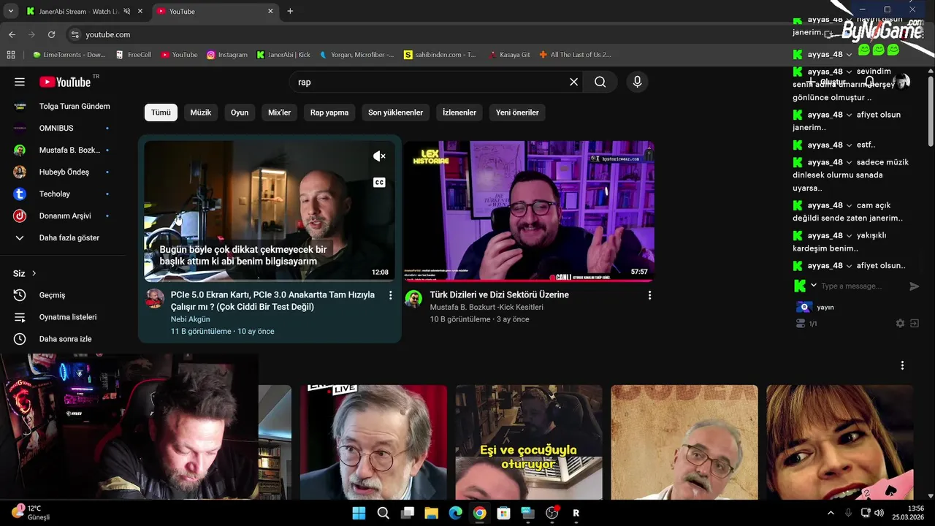Image resolution: width=935 pixels, height=526 pixels.
Task: Select the Tümü filter chip
Action: 161,113
